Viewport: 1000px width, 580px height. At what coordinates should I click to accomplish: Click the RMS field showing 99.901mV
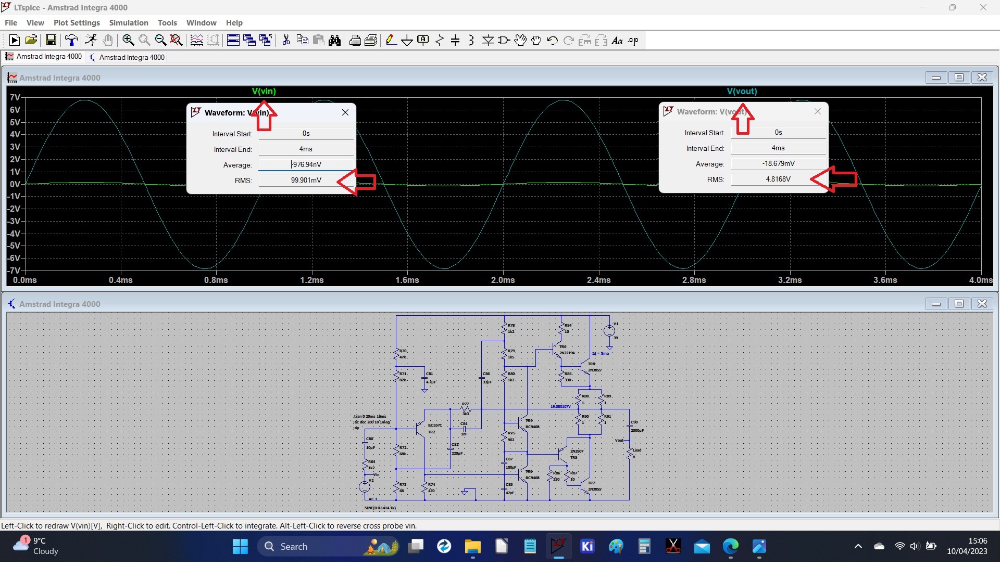tap(306, 181)
